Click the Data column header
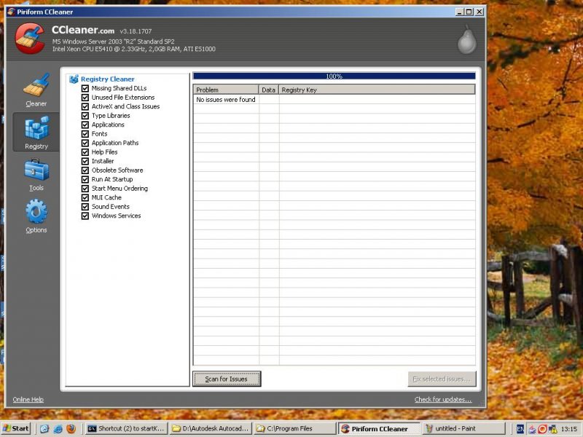 tap(268, 90)
